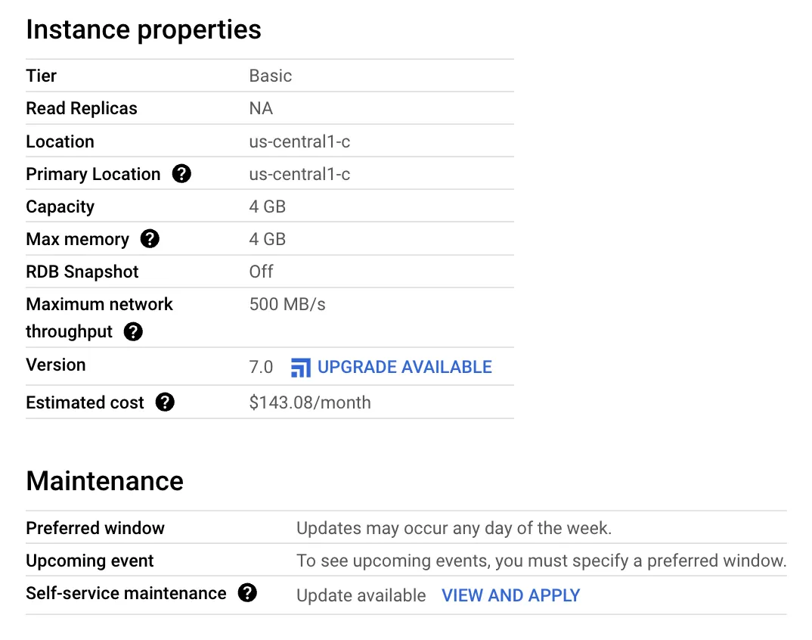Click the Max memory help icon

click(150, 239)
